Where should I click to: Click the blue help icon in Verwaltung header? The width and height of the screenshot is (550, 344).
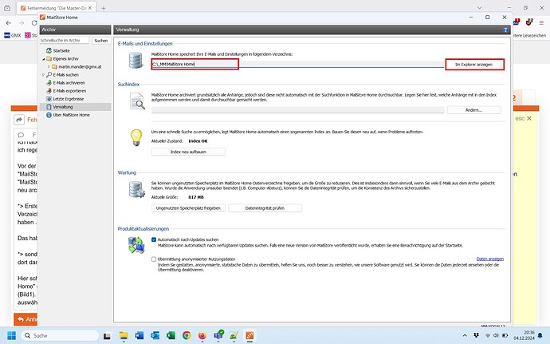[505, 30]
